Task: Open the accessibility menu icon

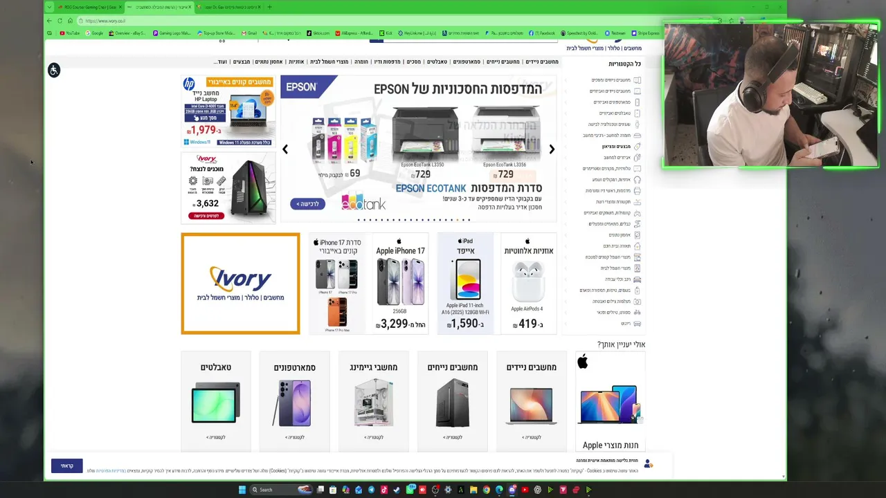Action: pyautogui.click(x=54, y=70)
